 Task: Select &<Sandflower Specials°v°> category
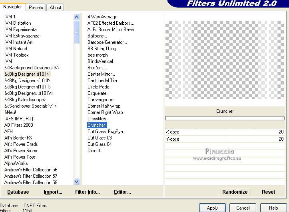[30, 106]
